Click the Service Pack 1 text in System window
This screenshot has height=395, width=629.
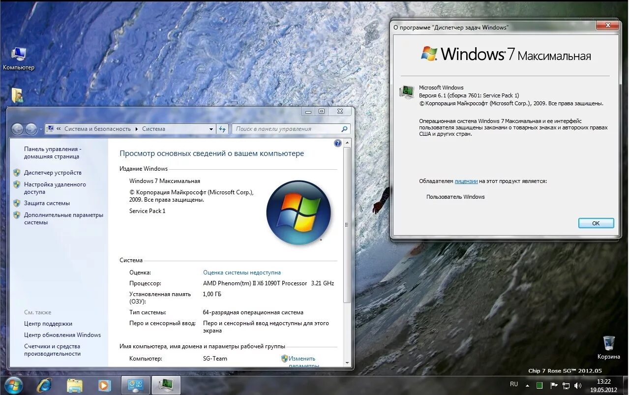coord(147,211)
